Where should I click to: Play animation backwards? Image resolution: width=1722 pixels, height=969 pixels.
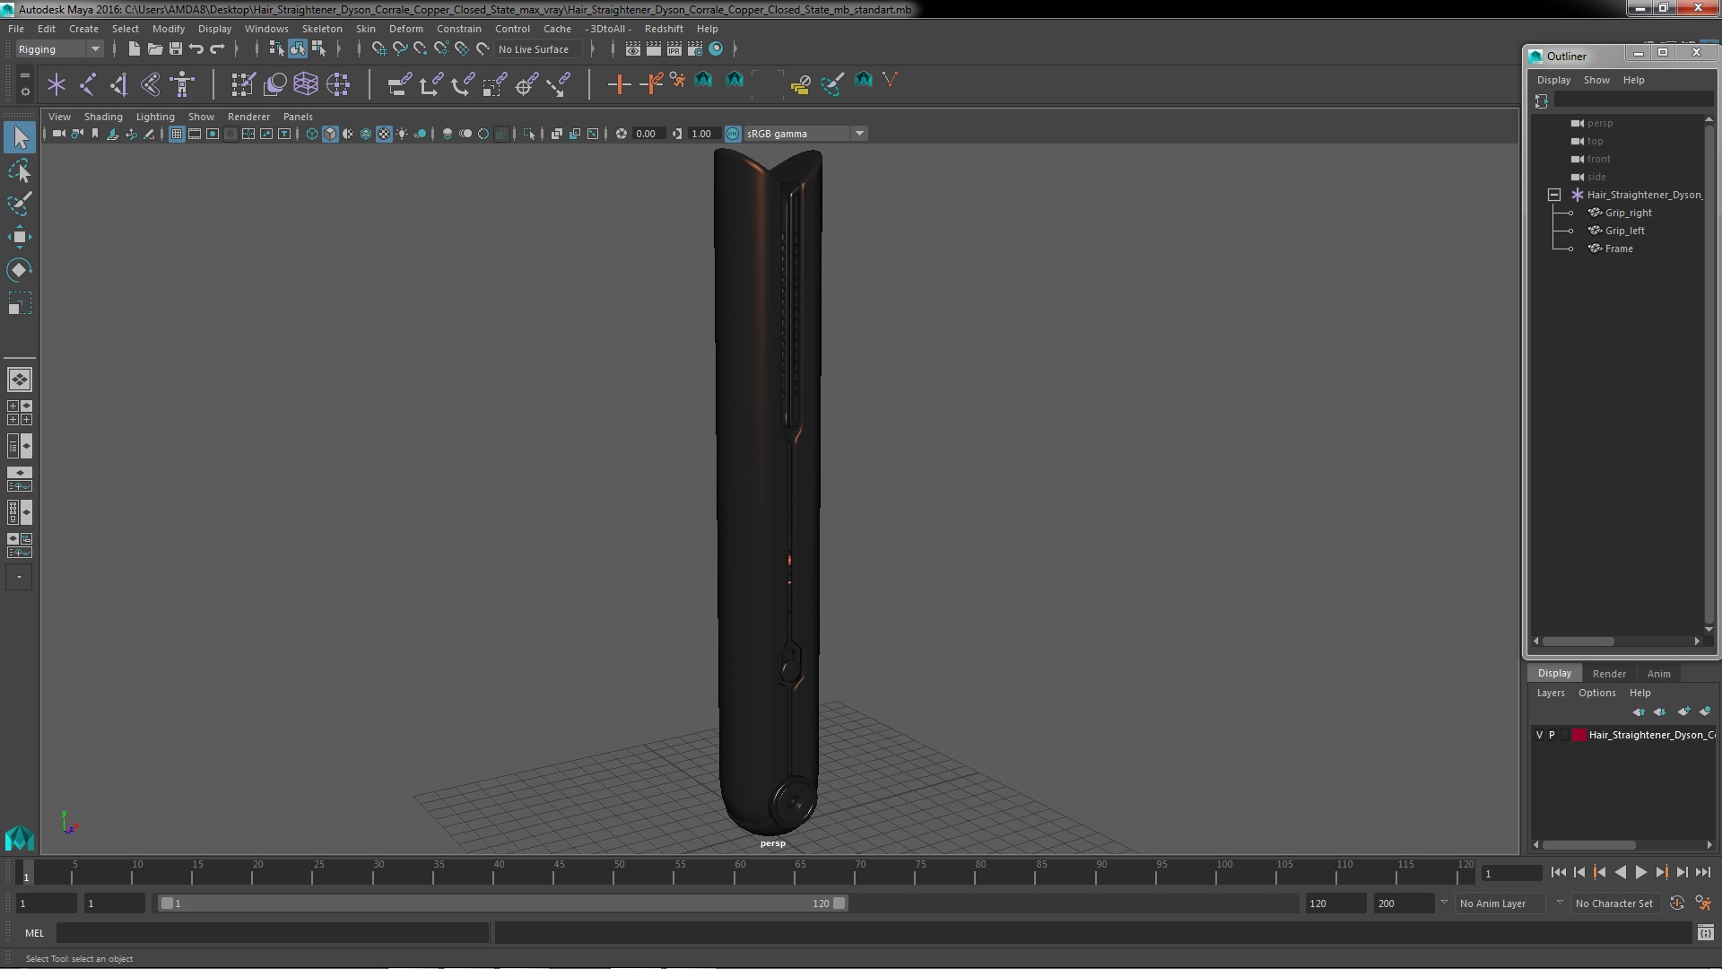pos(1620,872)
